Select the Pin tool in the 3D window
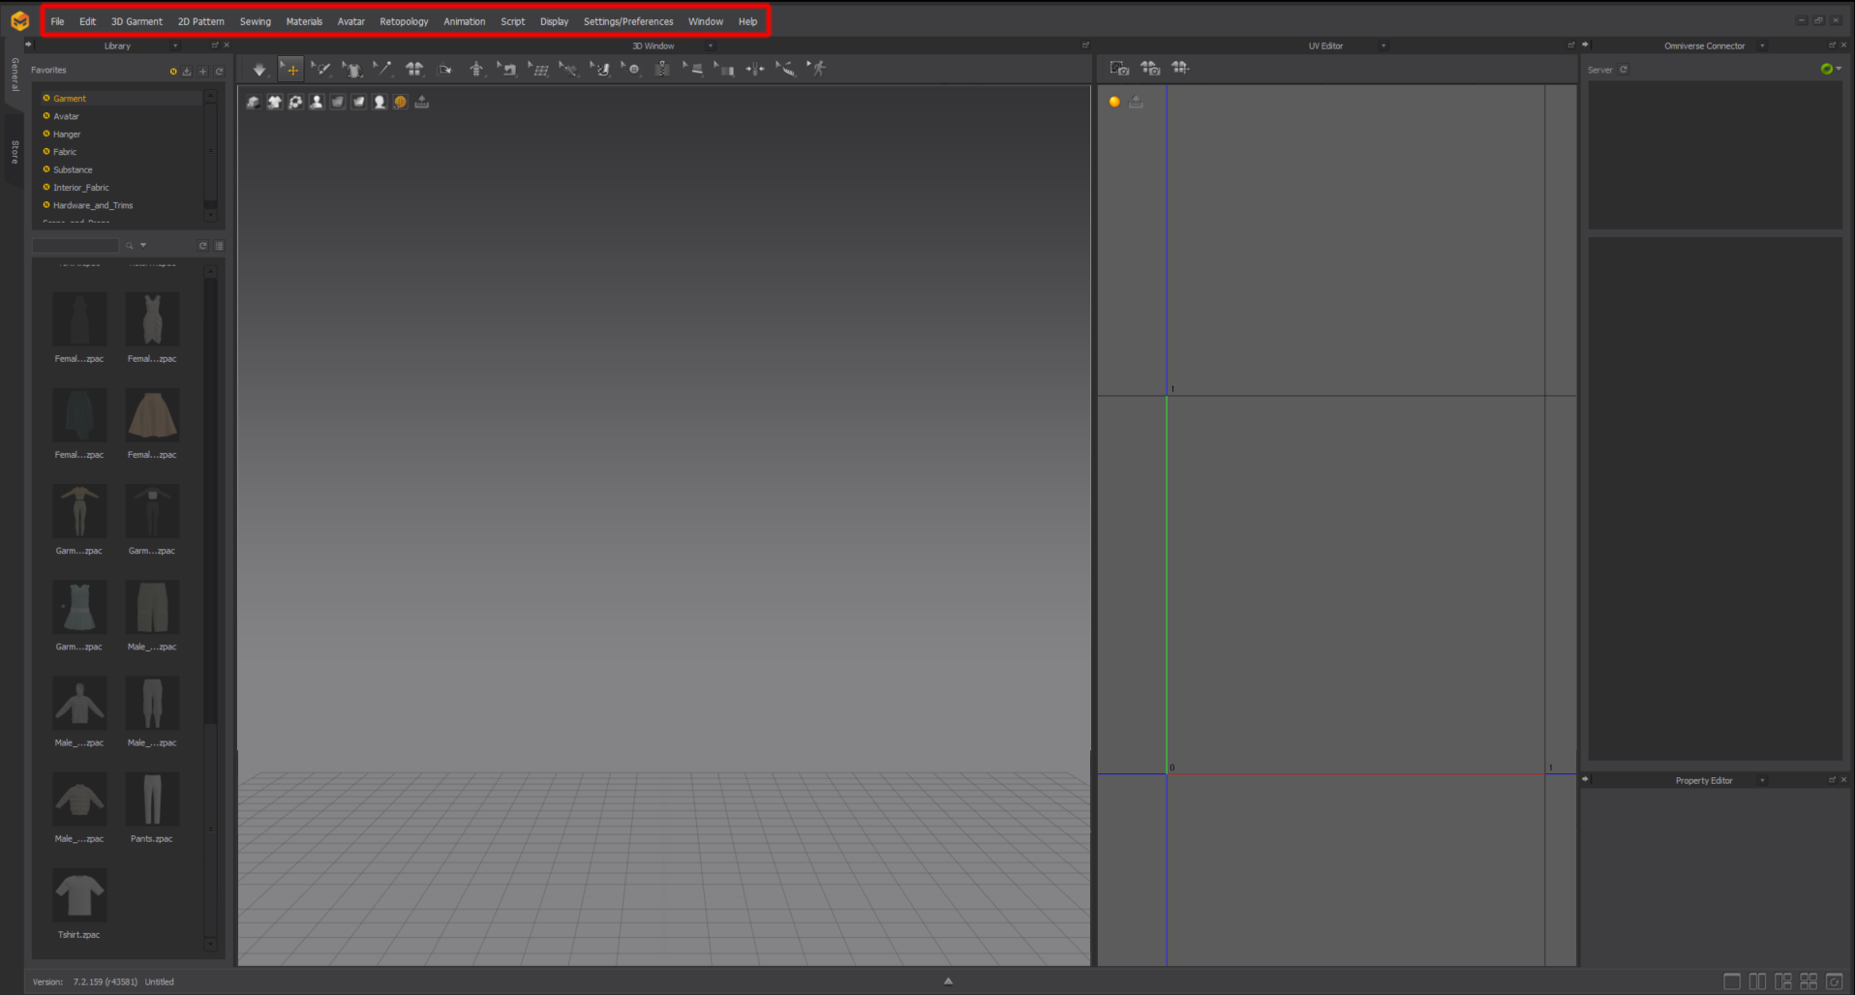This screenshot has width=1855, height=995. click(382, 69)
